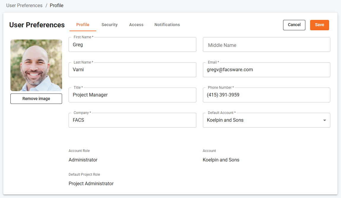Open the Default Account dropdown arrow
This screenshot has height=198, width=341.
click(x=324, y=120)
